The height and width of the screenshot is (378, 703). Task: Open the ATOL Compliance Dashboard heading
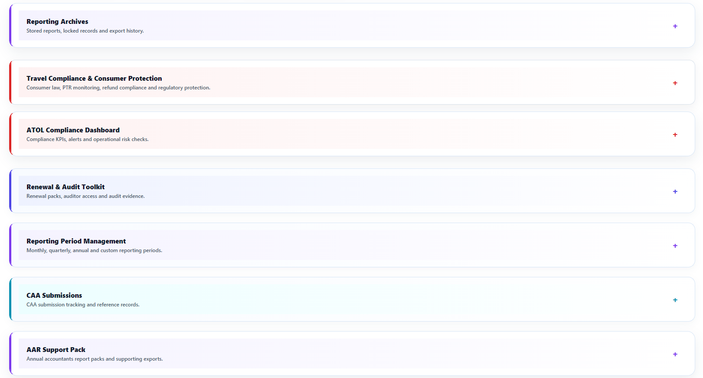[x=73, y=130]
